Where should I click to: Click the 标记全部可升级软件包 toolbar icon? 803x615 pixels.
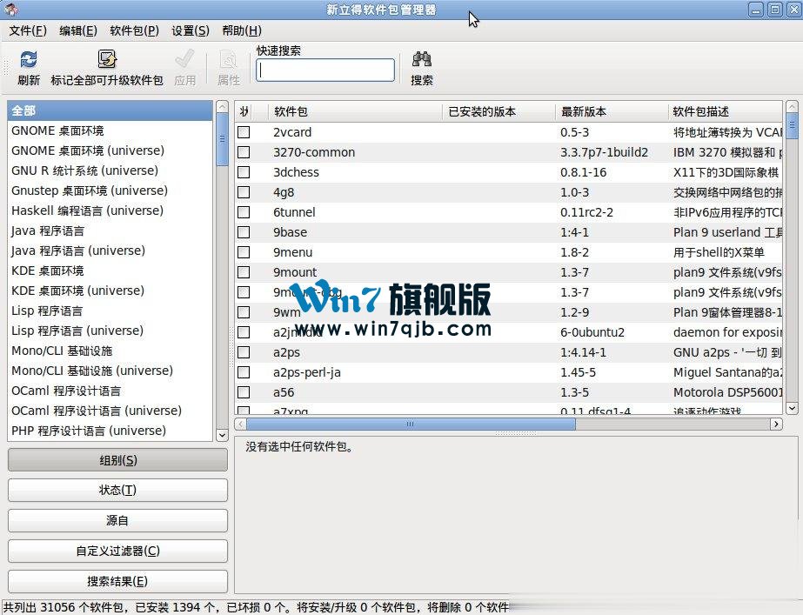[x=107, y=59]
